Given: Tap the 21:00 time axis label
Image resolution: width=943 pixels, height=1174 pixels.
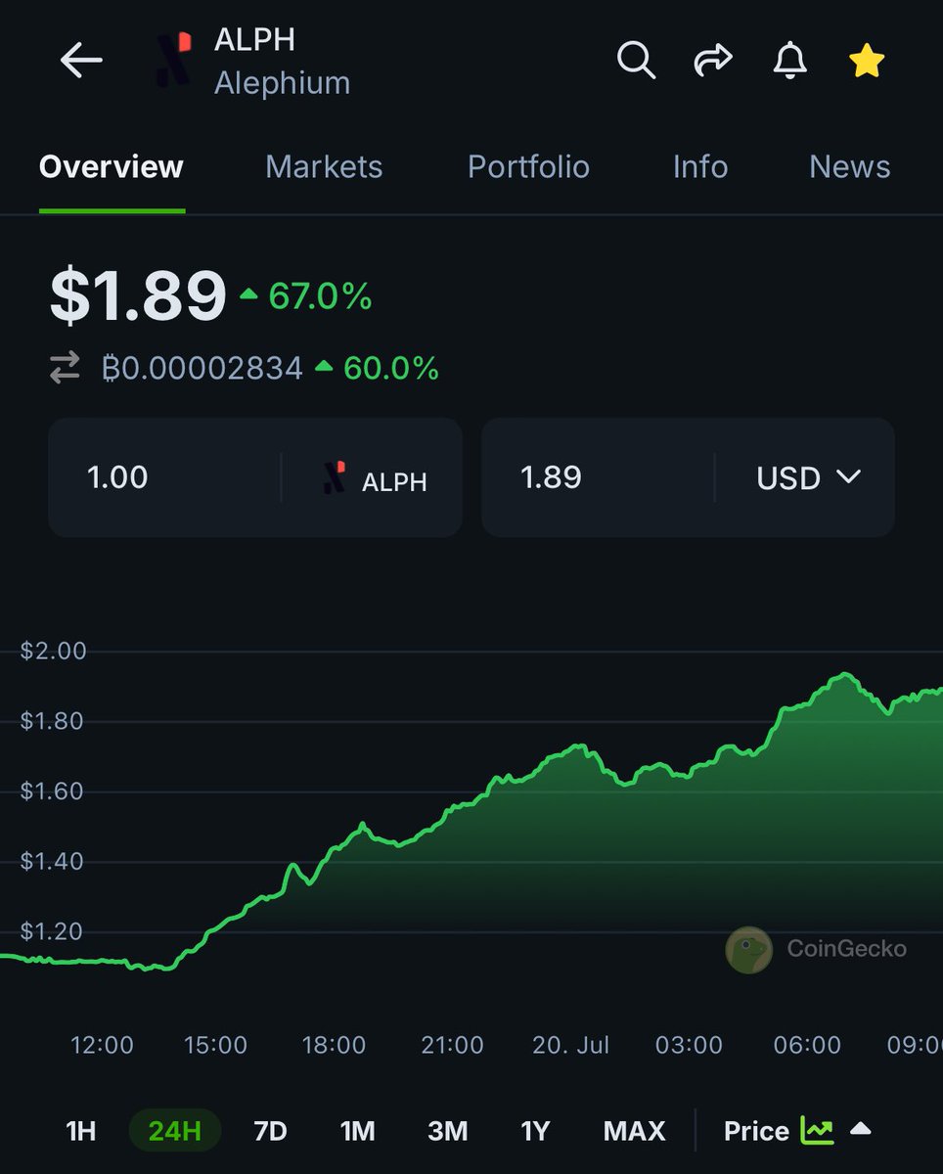Looking at the screenshot, I should [452, 1045].
